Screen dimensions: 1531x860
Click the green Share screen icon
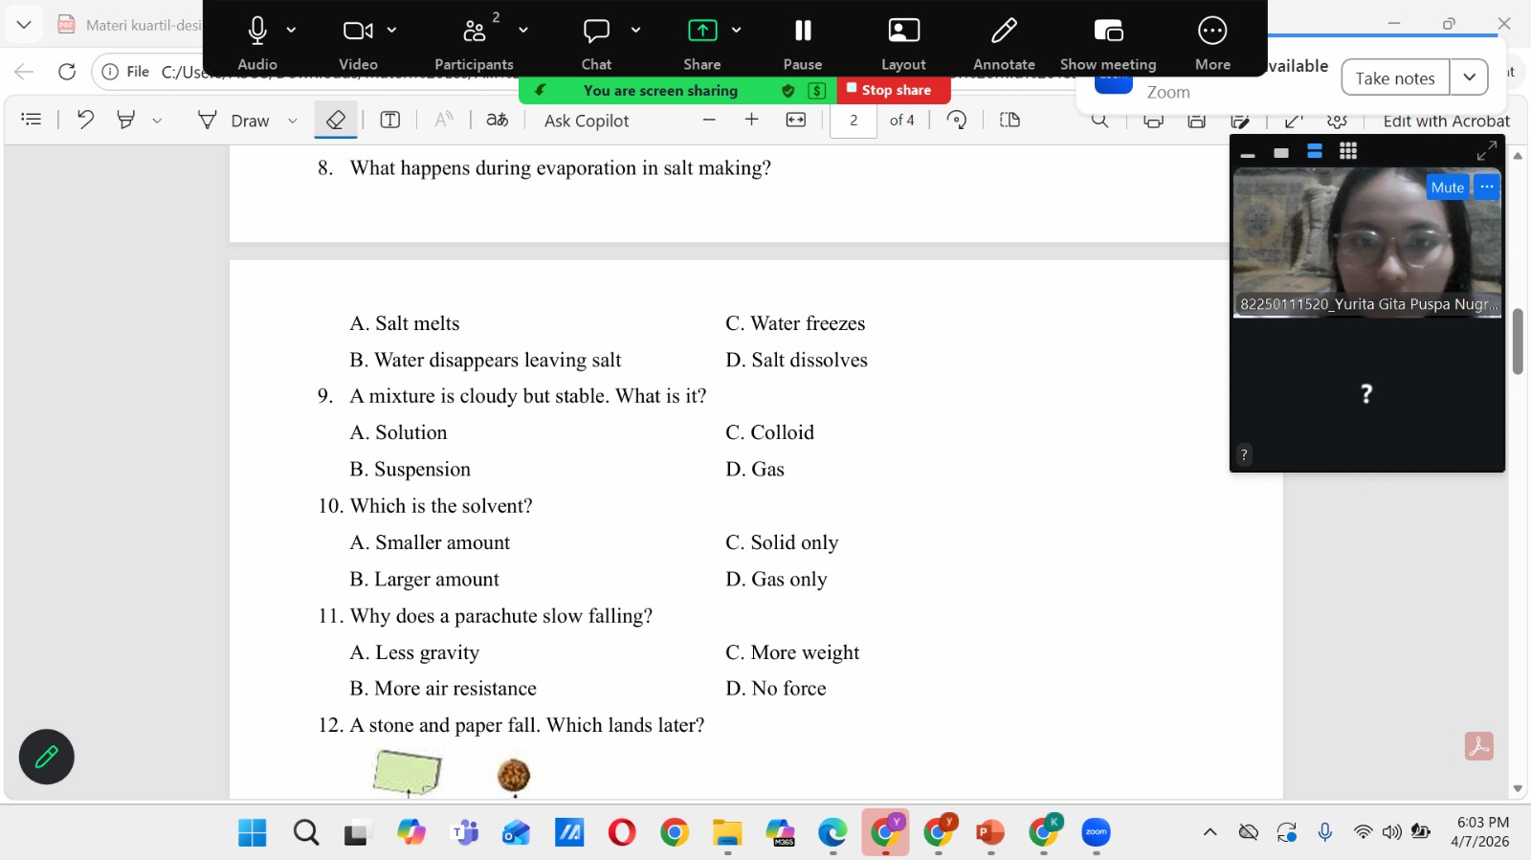click(702, 32)
